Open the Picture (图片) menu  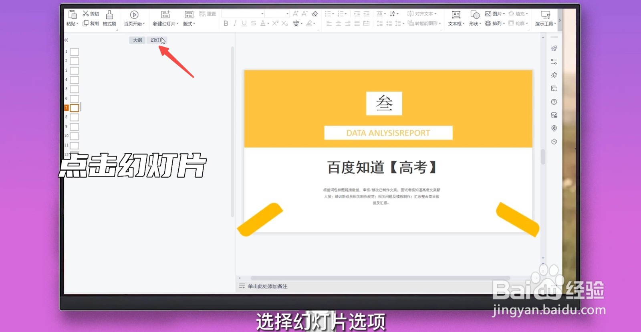point(495,14)
